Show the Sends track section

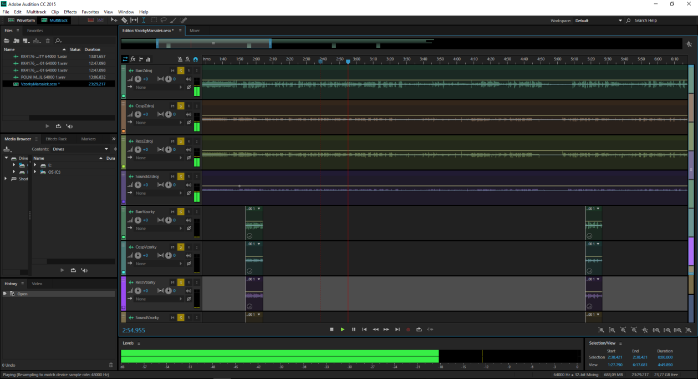[141, 59]
